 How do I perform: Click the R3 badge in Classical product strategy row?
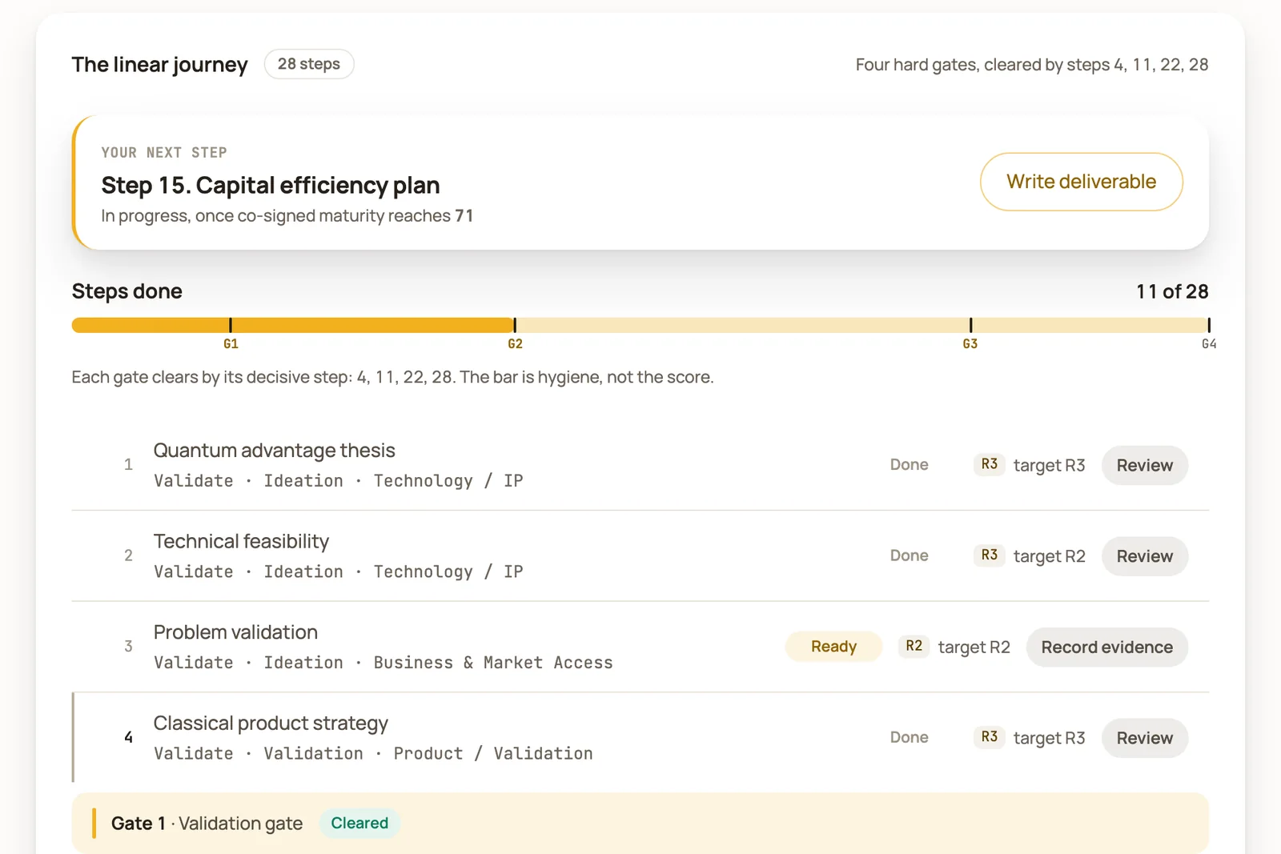tap(989, 736)
